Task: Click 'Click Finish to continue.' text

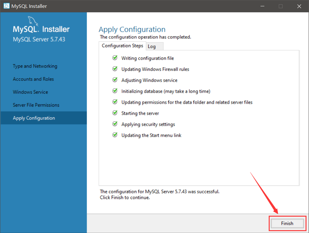Action: coord(125,197)
